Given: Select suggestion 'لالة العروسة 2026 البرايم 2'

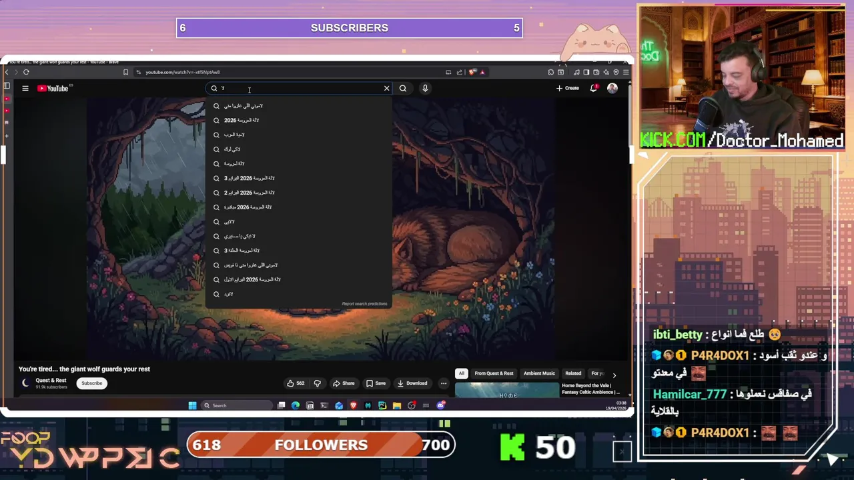Looking at the screenshot, I should point(299,193).
